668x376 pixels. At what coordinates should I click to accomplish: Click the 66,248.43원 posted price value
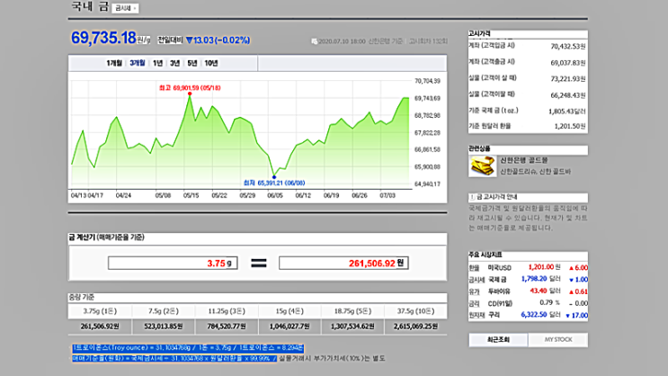[568, 95]
